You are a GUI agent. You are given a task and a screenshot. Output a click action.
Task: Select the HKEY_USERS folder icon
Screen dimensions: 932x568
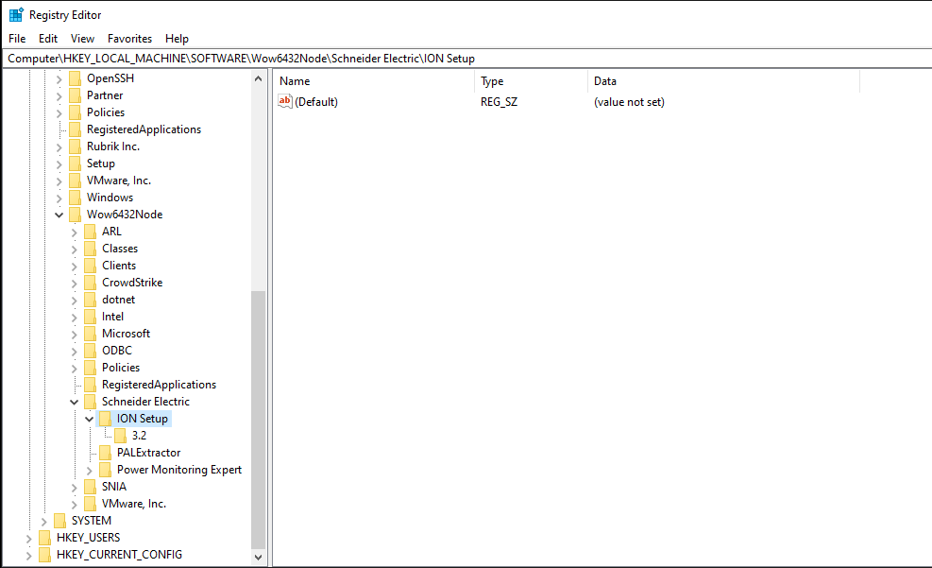pos(44,538)
